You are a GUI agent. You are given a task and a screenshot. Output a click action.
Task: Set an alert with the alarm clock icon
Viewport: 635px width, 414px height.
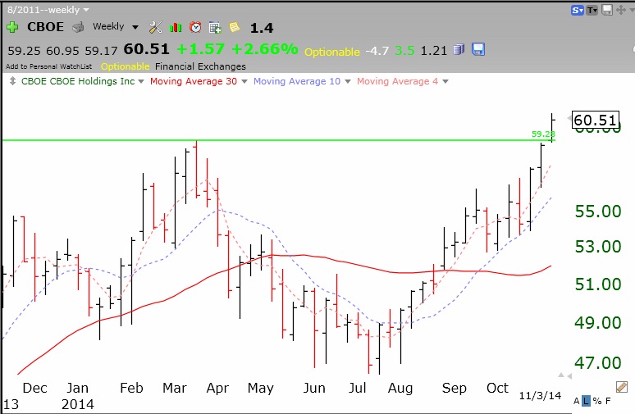point(195,27)
